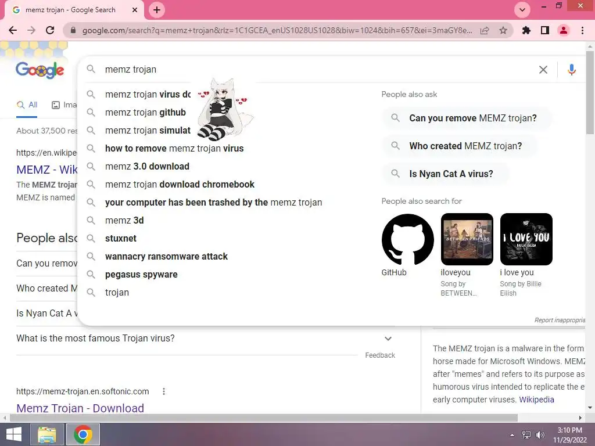Click 'Is Nyan Cat A virus?' chip
This screenshot has height=446, width=595.
click(x=445, y=174)
